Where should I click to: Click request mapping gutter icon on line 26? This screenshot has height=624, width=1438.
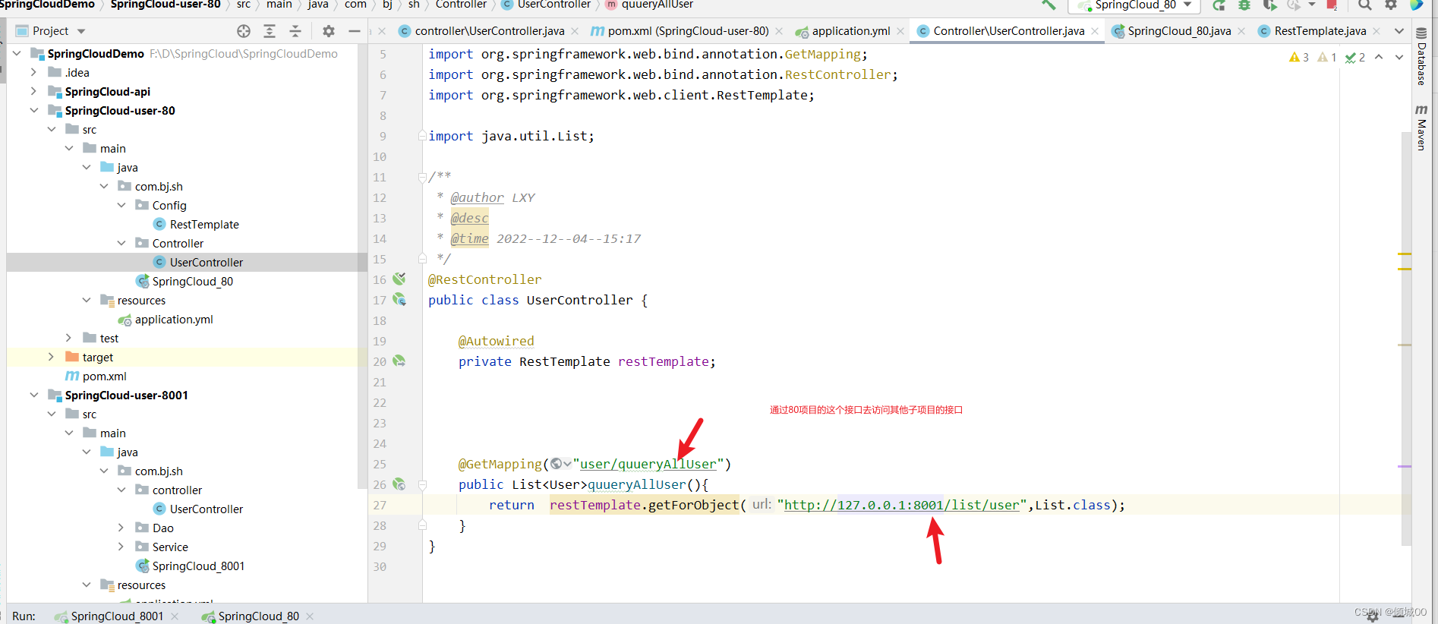point(399,484)
